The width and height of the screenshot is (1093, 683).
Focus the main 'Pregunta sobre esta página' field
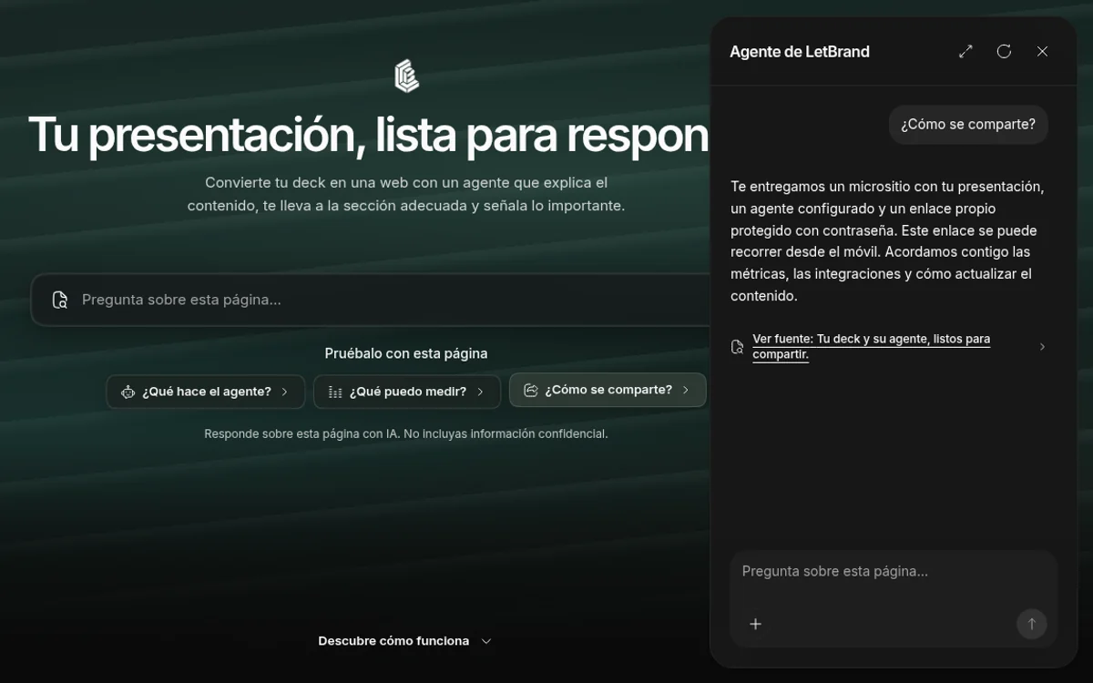click(371, 300)
